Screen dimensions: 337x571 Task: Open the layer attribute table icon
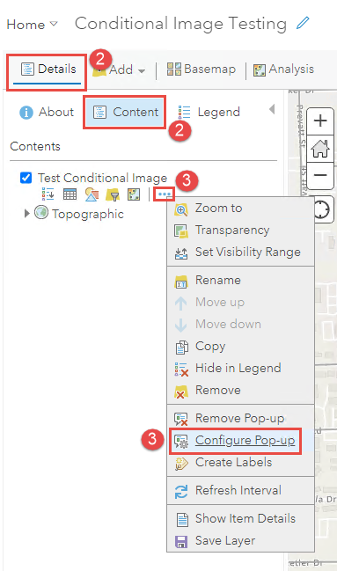[70, 194]
